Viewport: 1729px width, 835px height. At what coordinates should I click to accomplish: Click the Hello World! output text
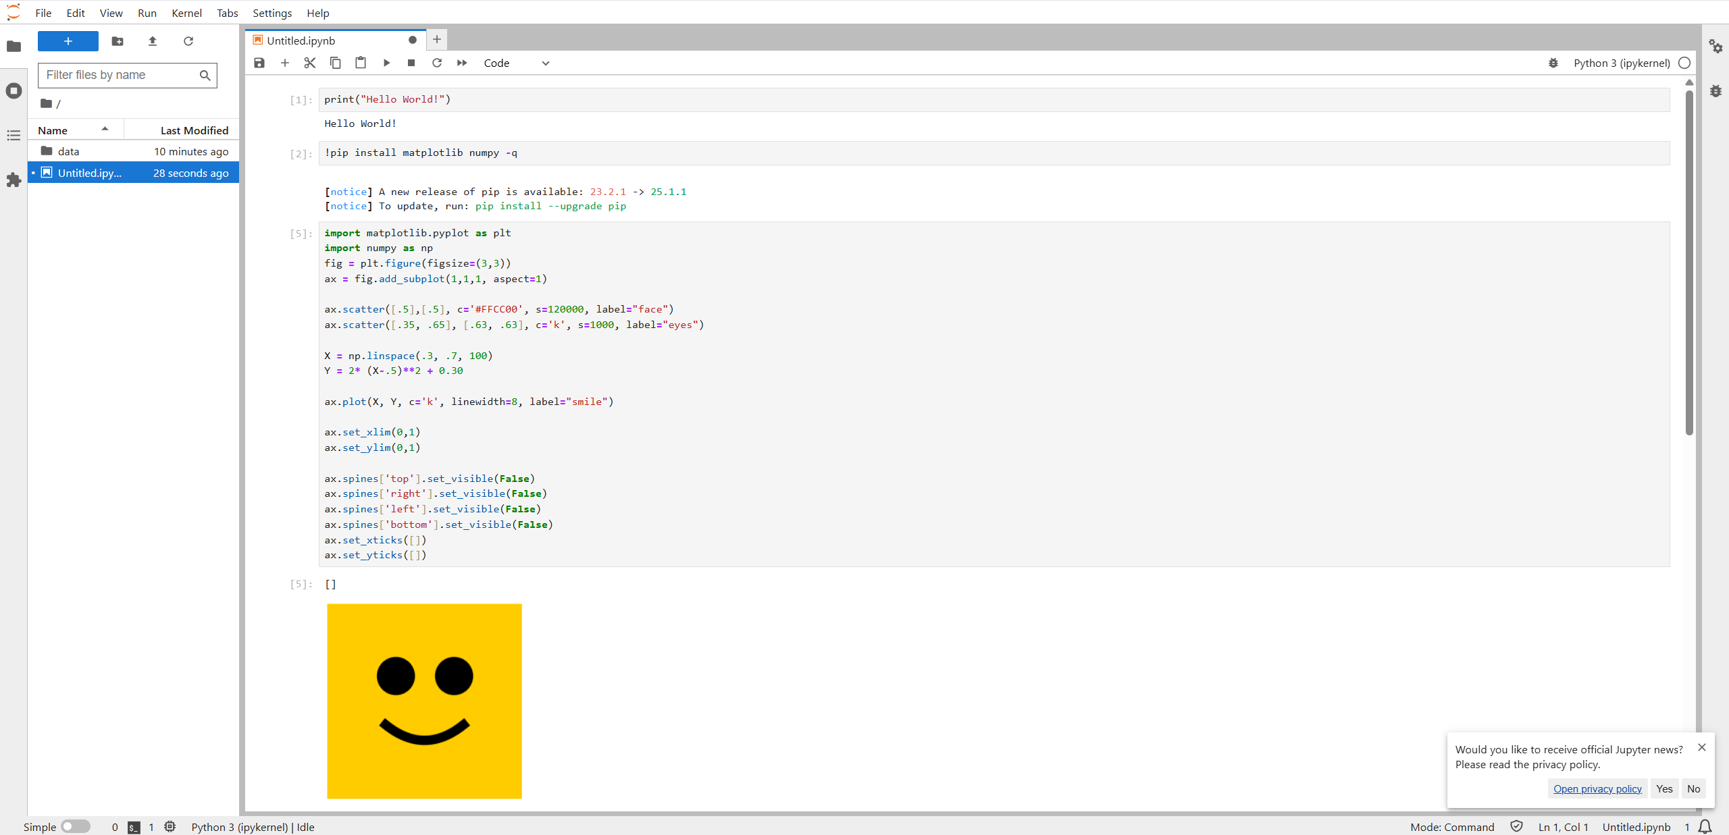pyautogui.click(x=360, y=124)
